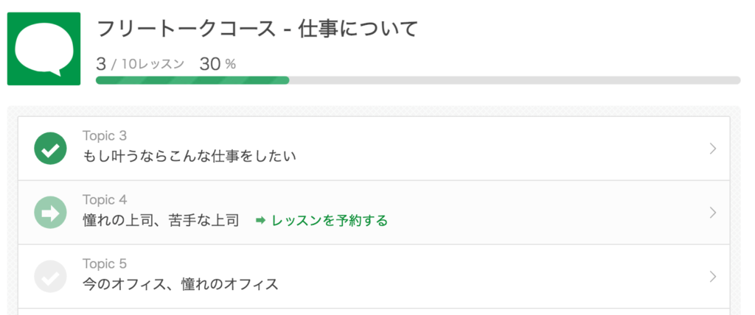
Task: Click the arrow circle icon for Topic 4
Action: tap(51, 213)
